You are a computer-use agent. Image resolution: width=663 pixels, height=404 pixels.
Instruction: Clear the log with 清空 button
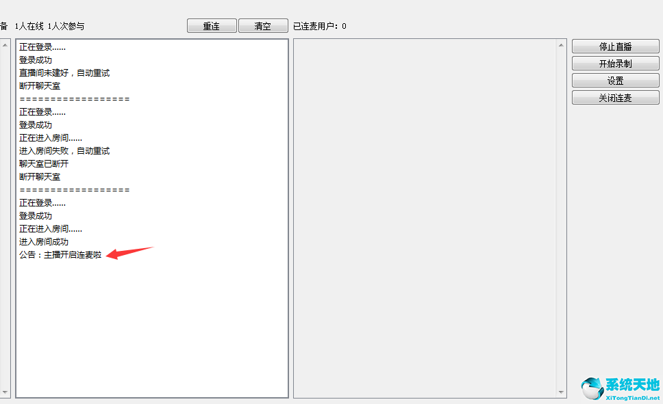(x=263, y=26)
